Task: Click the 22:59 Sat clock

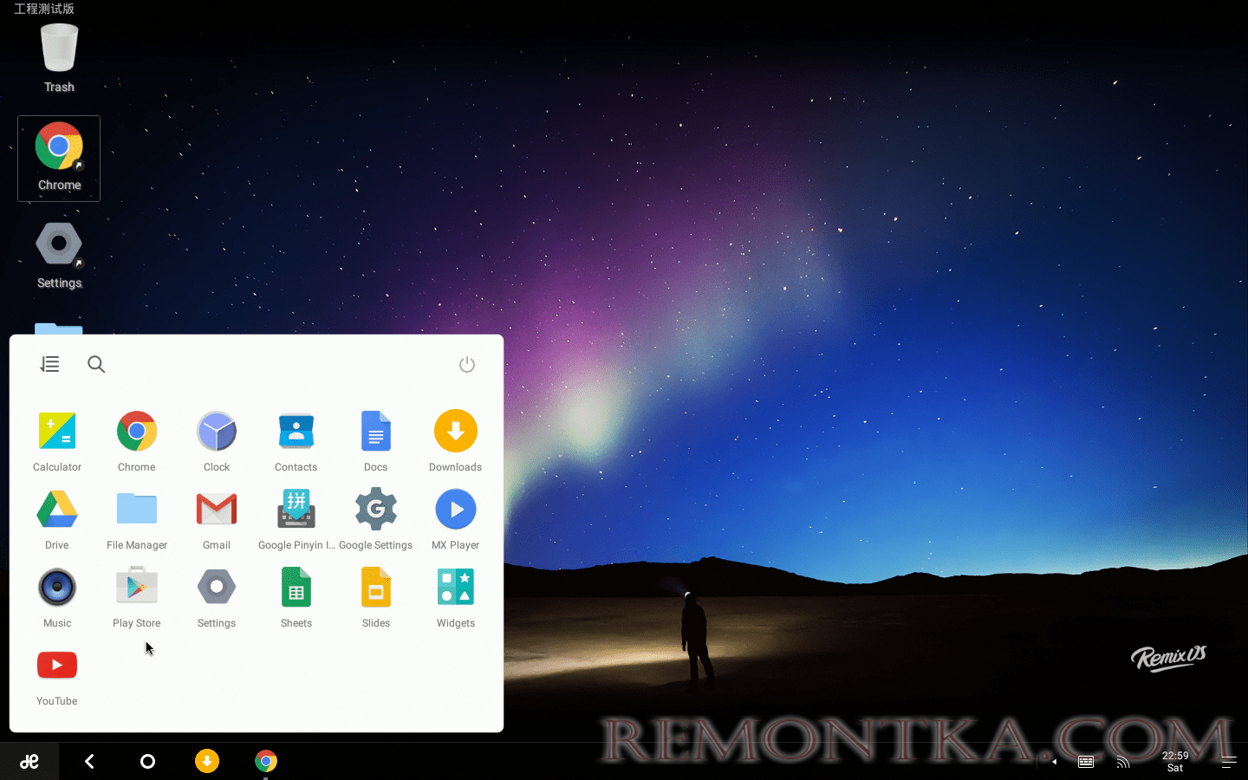Action: click(1175, 762)
